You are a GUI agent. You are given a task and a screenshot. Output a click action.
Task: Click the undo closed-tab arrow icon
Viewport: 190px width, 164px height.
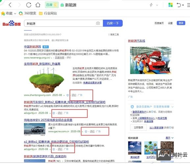point(179,5)
